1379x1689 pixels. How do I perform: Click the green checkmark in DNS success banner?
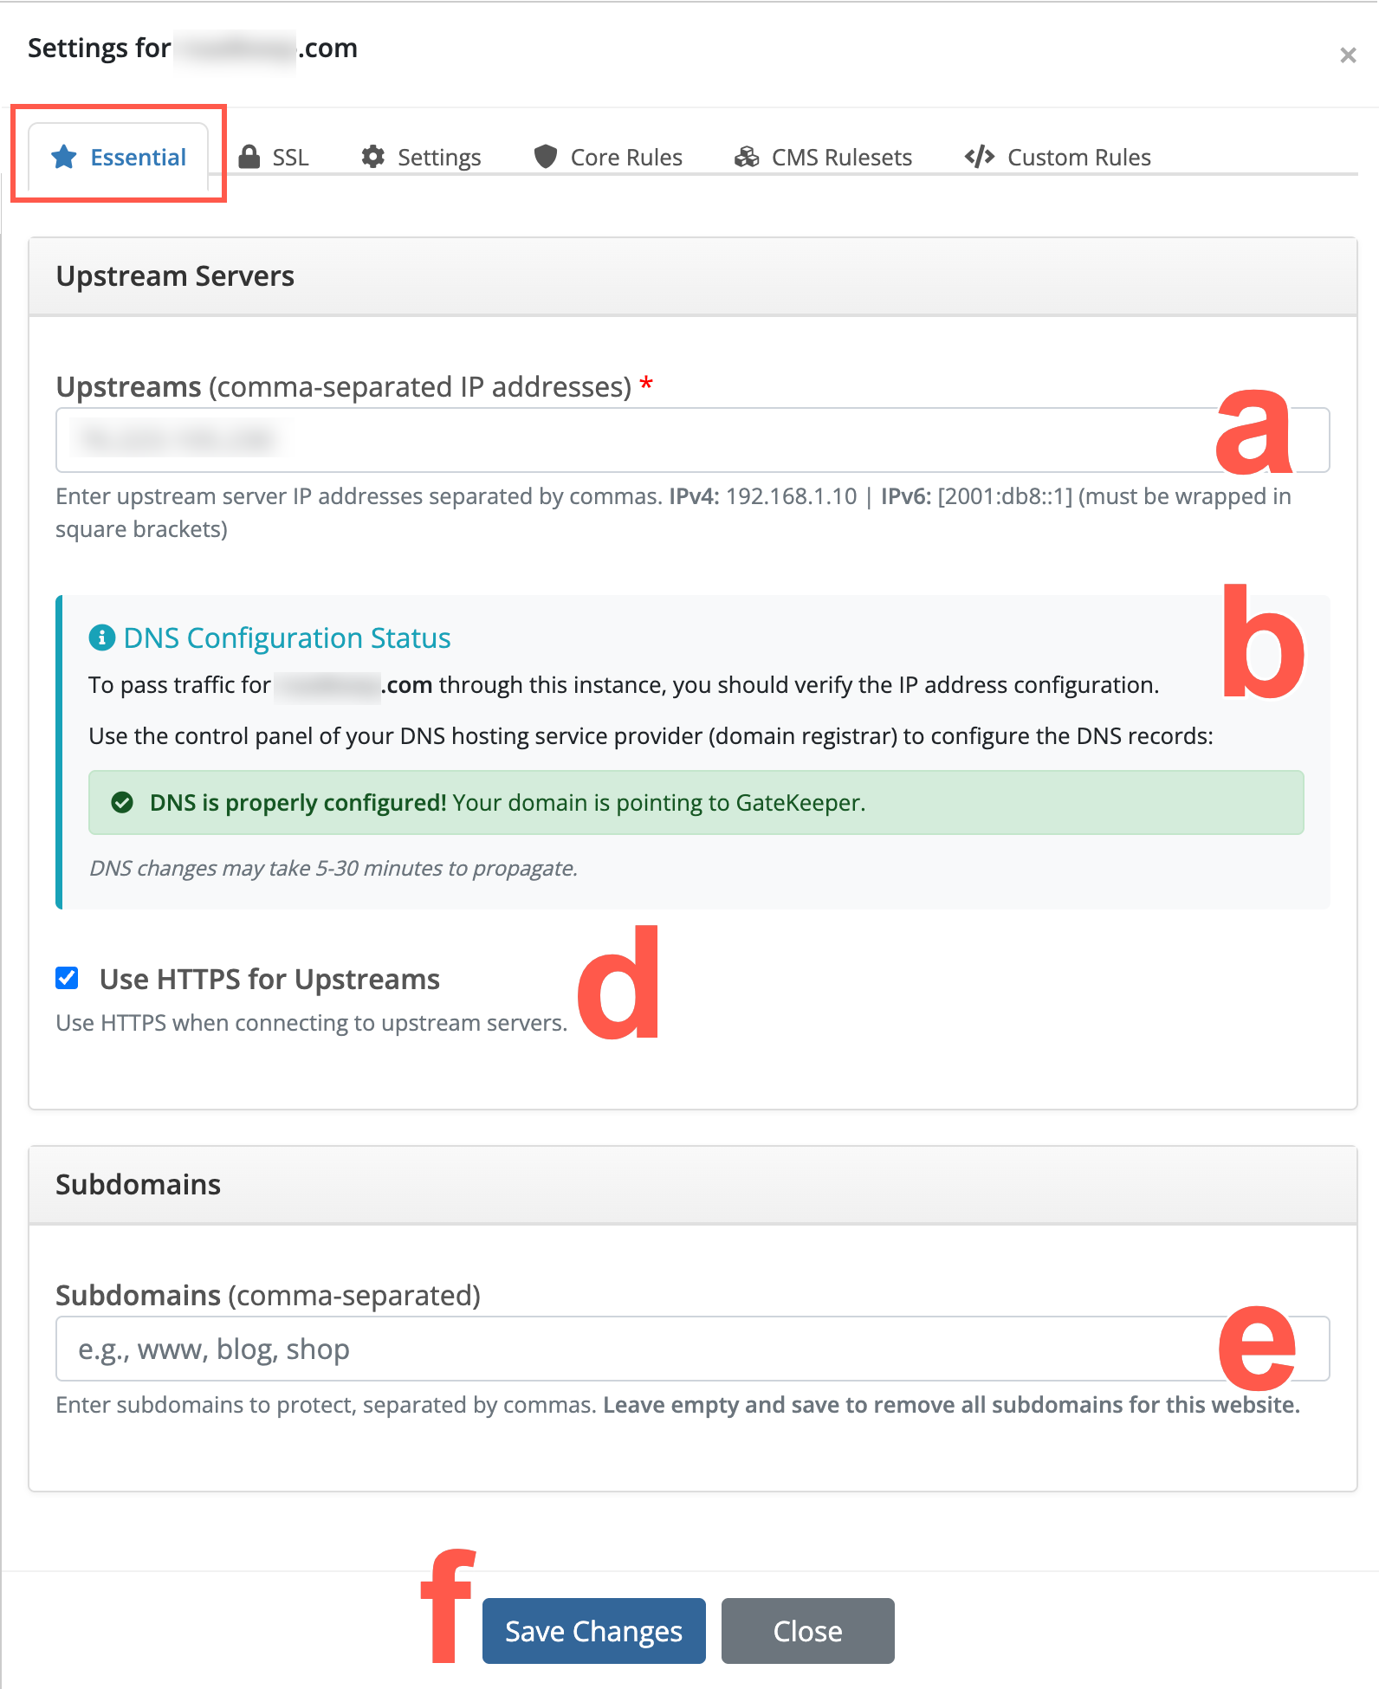pos(122,802)
